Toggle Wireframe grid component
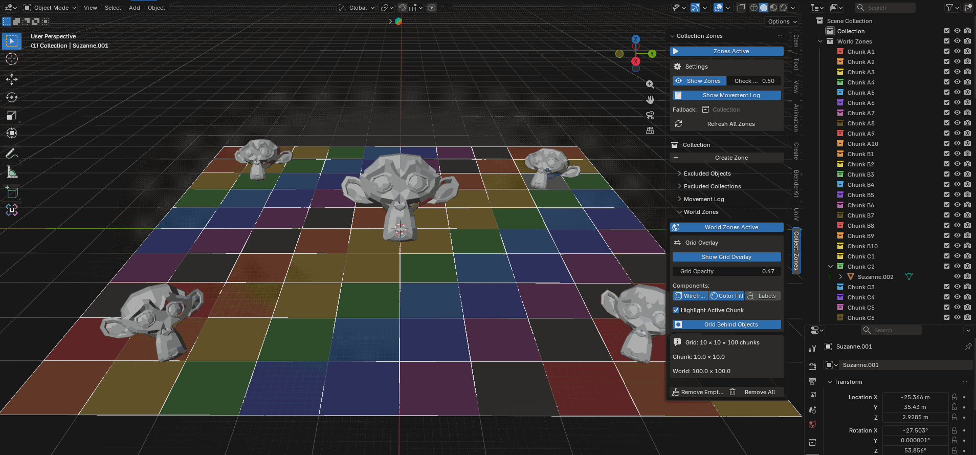The width and height of the screenshot is (976, 455). click(x=690, y=296)
